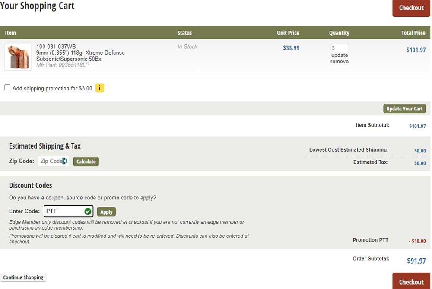Open the 118gr Xtreme Defense product name
This screenshot has width=432, height=289.
(x=80, y=56)
